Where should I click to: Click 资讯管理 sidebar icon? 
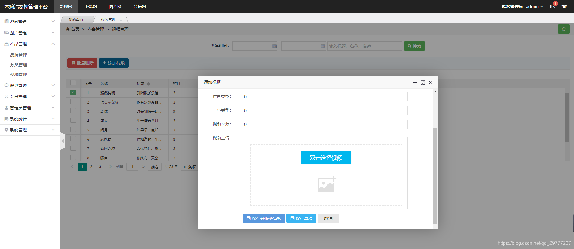(x=7, y=22)
